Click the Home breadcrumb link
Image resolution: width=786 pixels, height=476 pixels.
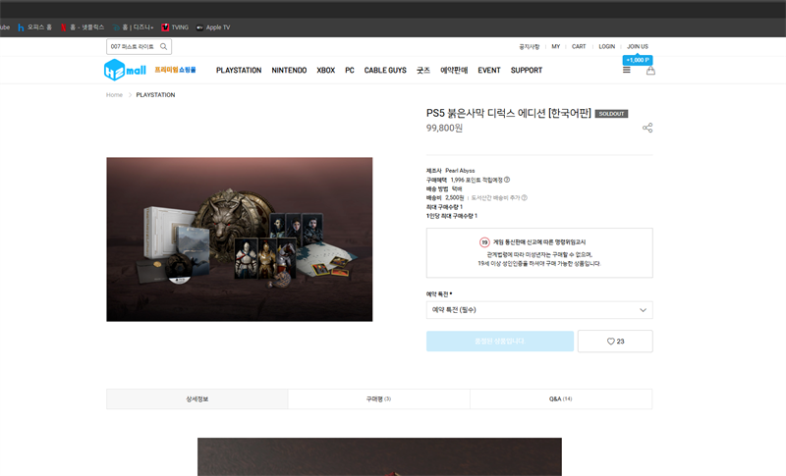pyautogui.click(x=114, y=95)
